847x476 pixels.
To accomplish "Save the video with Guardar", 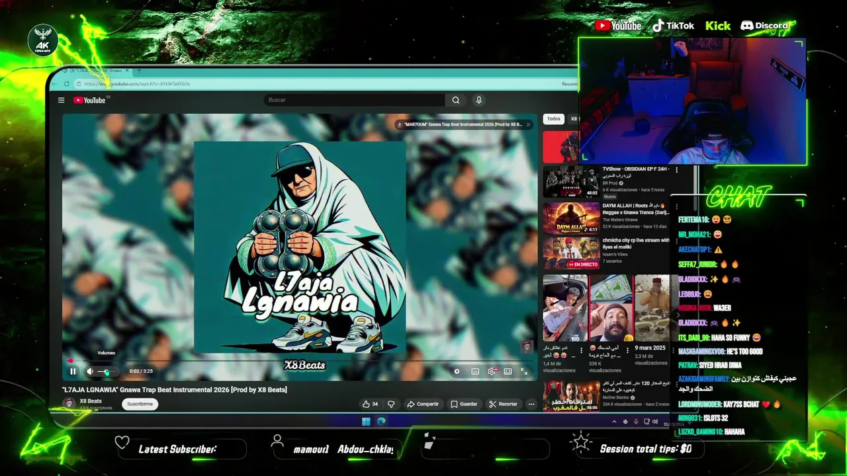I will pyautogui.click(x=464, y=404).
